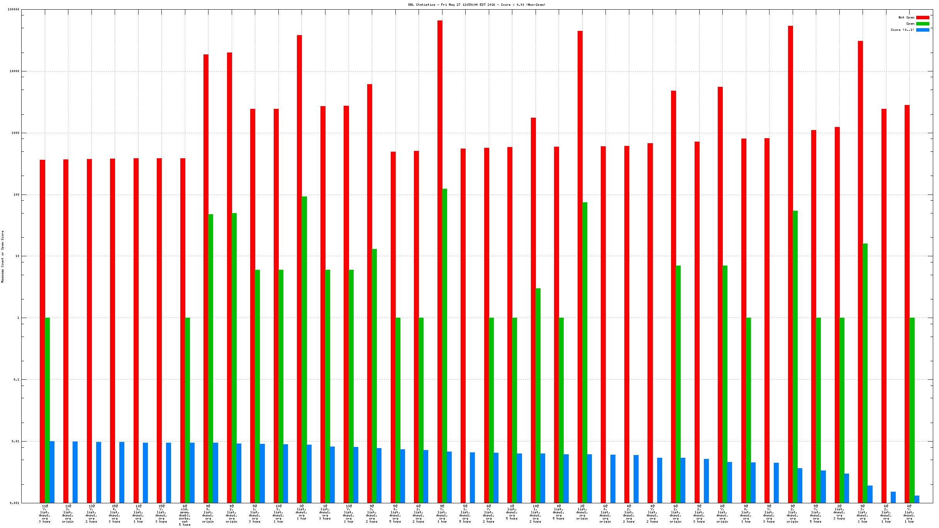Click the 100000 tick label on y-axis

point(14,10)
